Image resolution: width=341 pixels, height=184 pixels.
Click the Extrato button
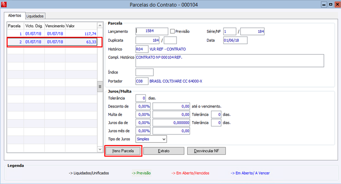click(164, 151)
